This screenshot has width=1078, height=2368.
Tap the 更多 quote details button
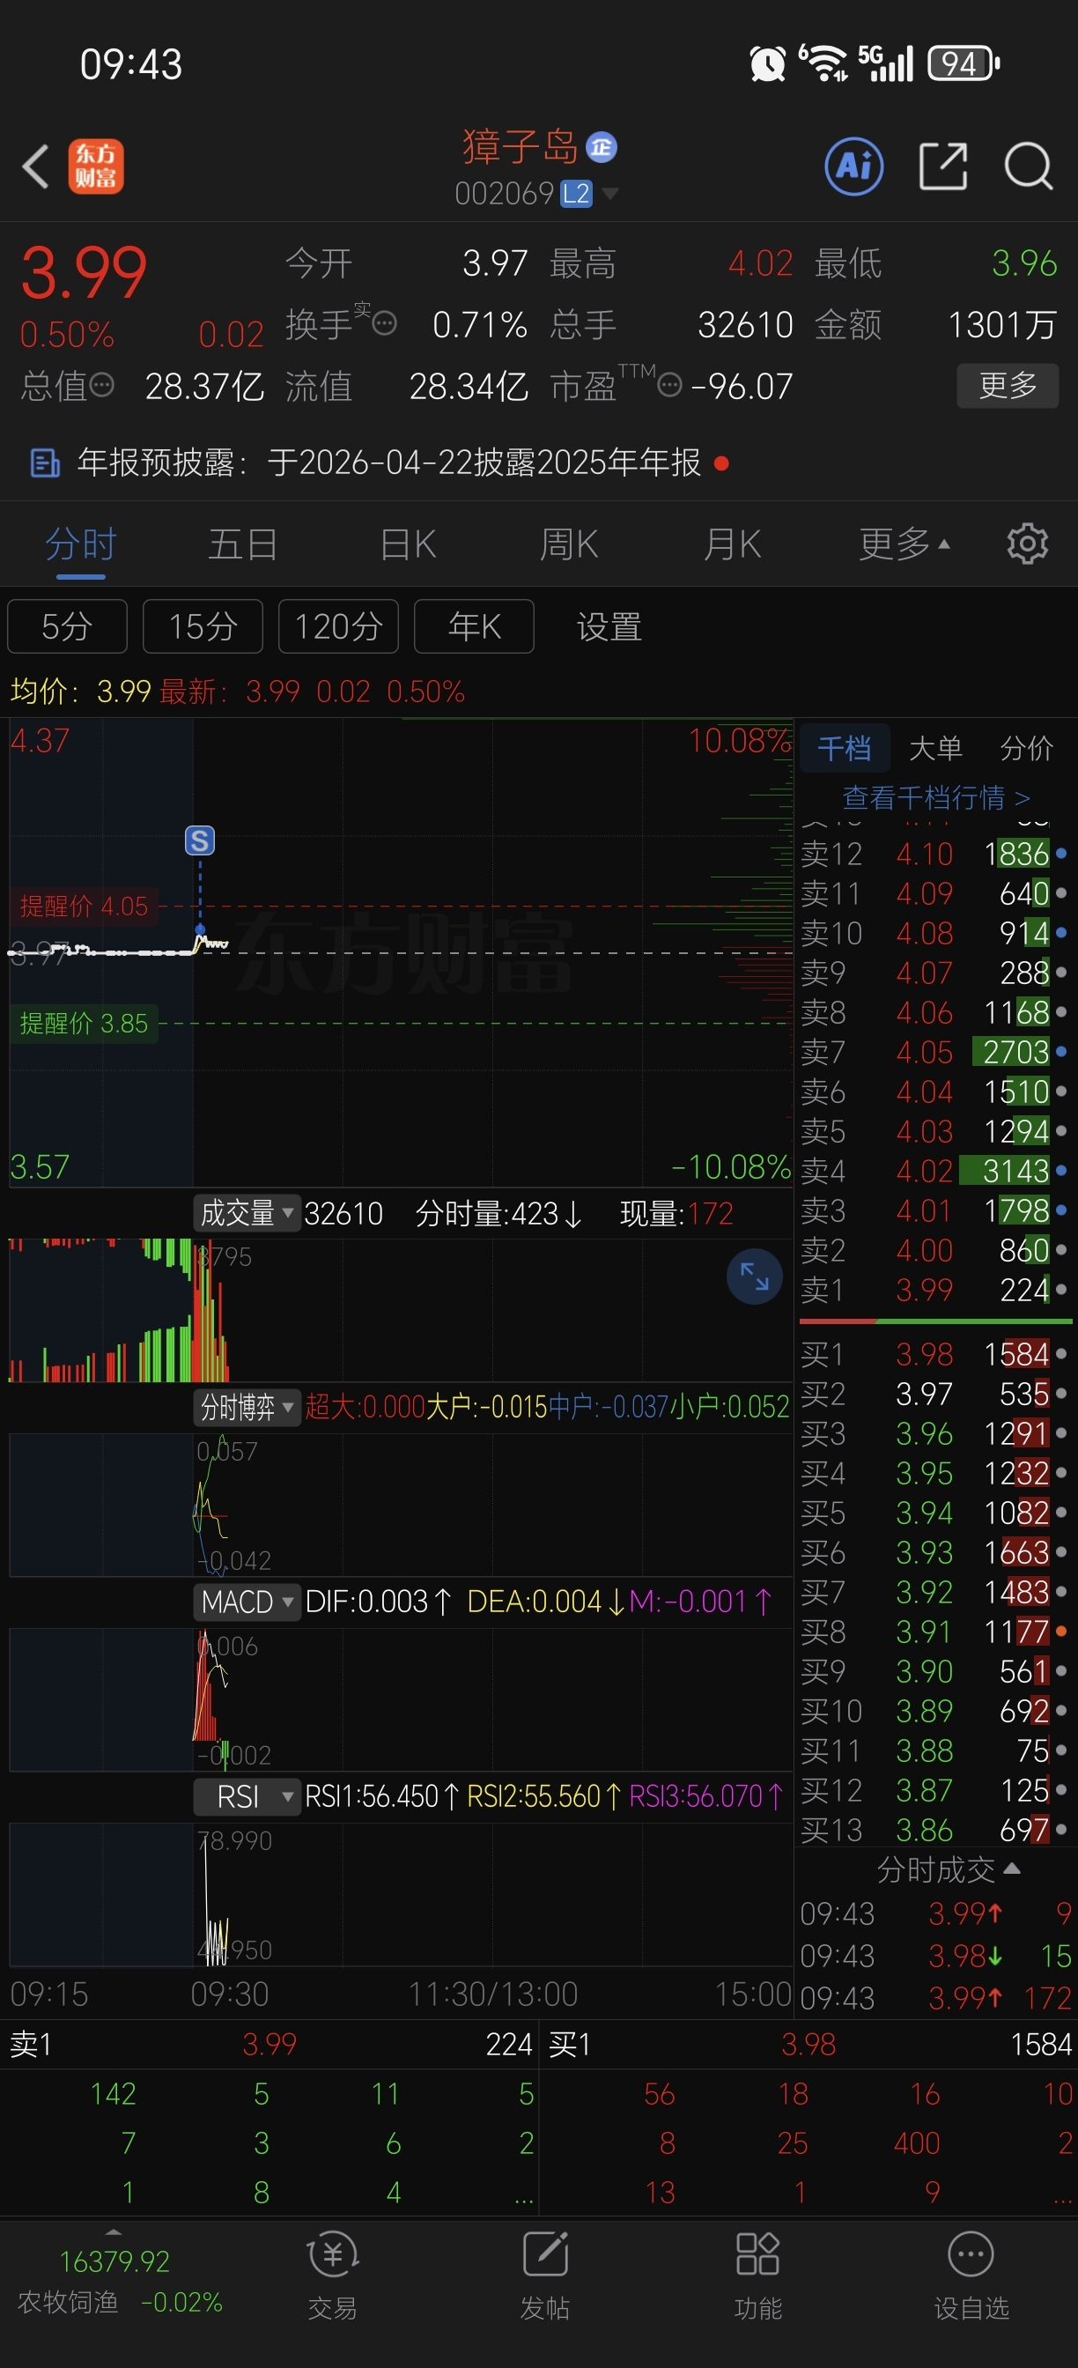point(1008,385)
